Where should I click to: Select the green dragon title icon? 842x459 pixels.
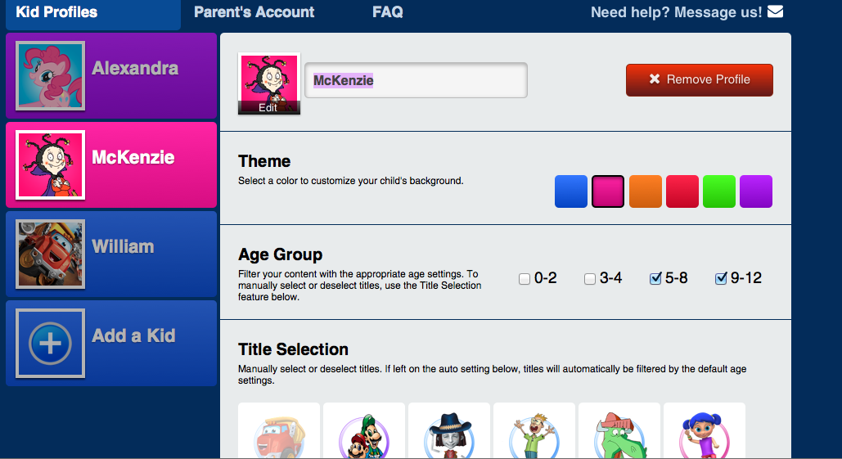[x=619, y=434]
